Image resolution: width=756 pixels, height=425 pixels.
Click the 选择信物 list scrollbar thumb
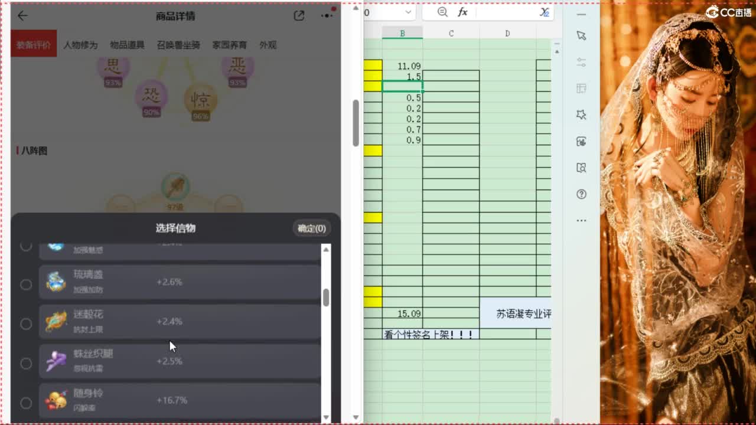(x=326, y=297)
